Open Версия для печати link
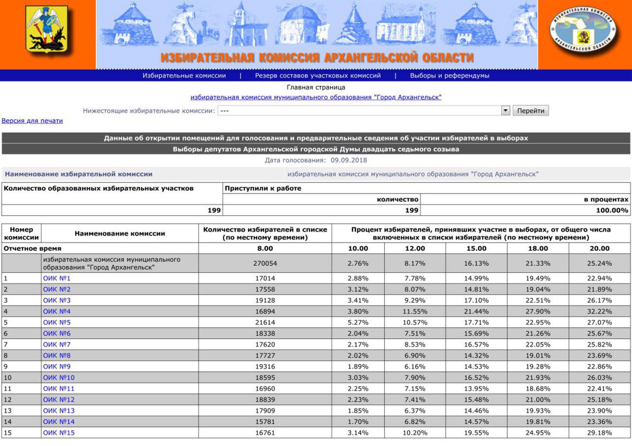This screenshot has height=446, width=632. (x=32, y=121)
